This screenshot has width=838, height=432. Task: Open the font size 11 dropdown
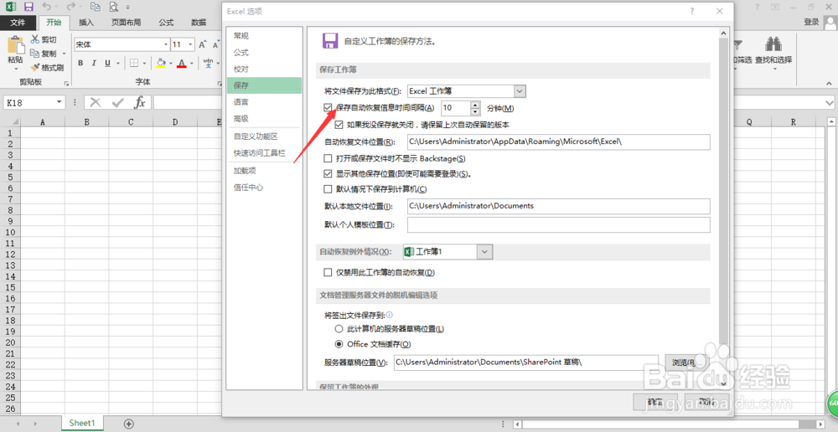pyautogui.click(x=191, y=45)
